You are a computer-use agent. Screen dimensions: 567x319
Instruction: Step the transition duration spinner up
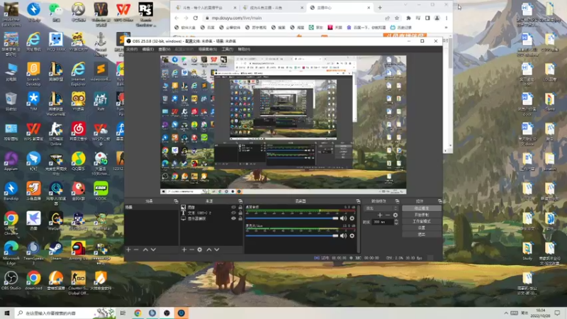point(396,220)
